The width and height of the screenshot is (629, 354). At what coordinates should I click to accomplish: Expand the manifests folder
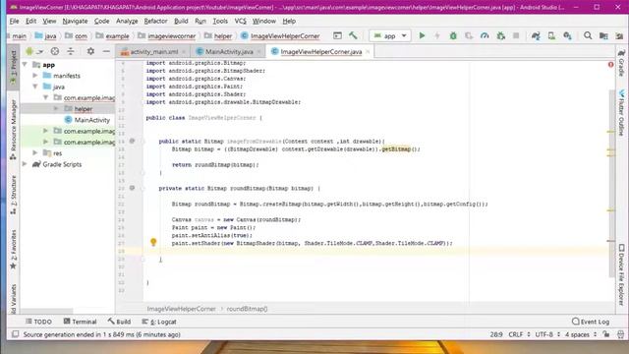click(x=35, y=76)
